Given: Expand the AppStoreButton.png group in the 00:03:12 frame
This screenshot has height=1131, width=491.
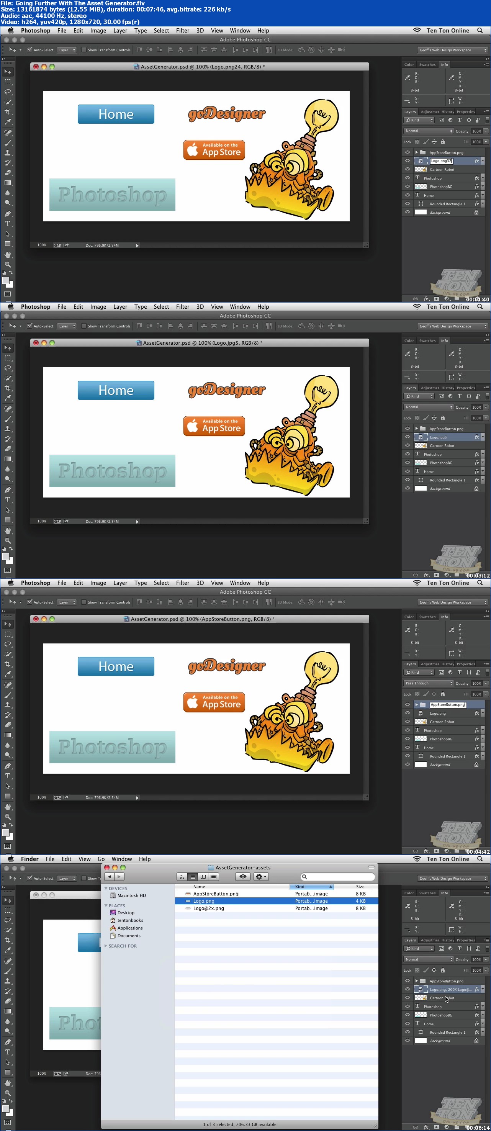Looking at the screenshot, I should point(416,429).
